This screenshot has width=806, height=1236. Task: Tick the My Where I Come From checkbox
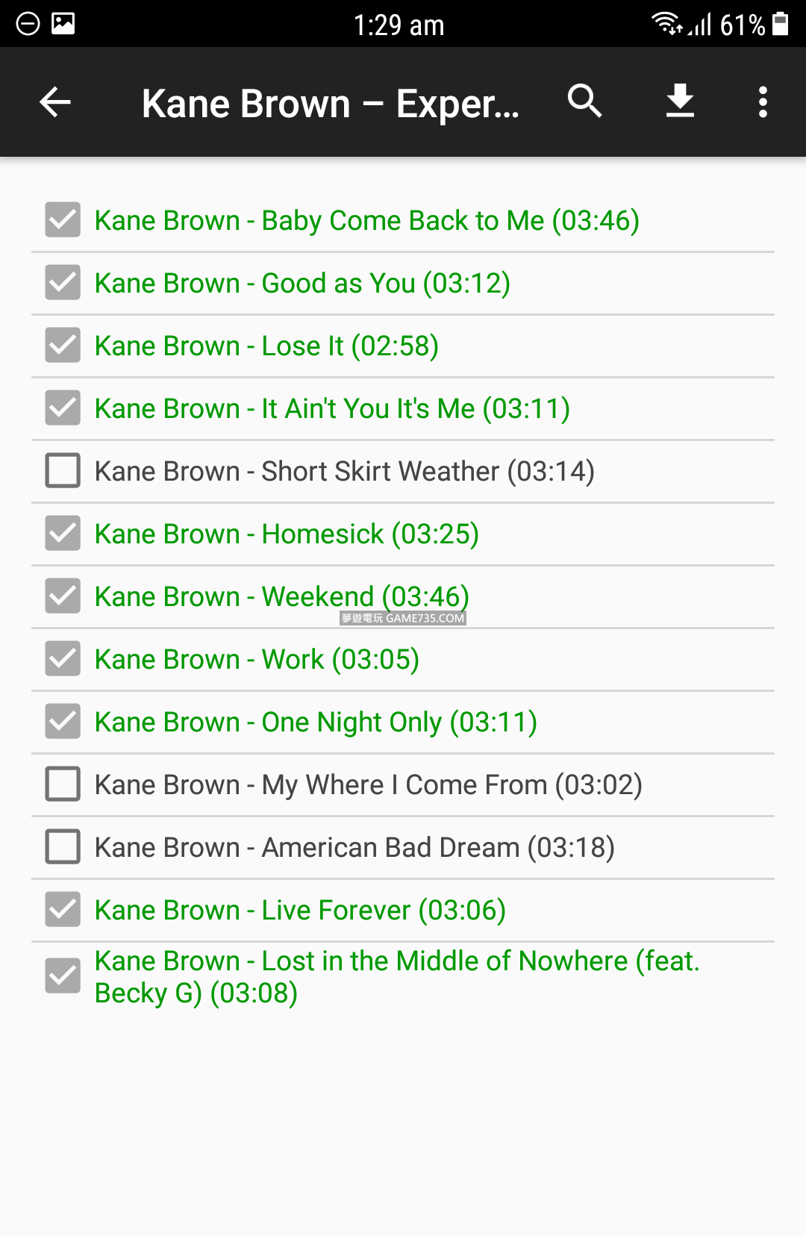click(x=63, y=784)
